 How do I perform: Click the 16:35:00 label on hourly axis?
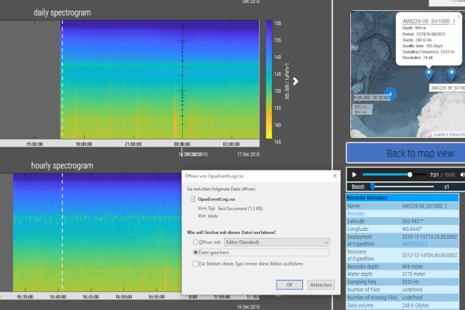click(26, 297)
